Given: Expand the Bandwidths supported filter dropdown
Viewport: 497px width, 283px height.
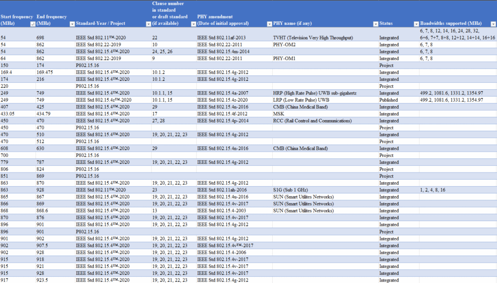Looking at the screenshot, I should point(493,24).
